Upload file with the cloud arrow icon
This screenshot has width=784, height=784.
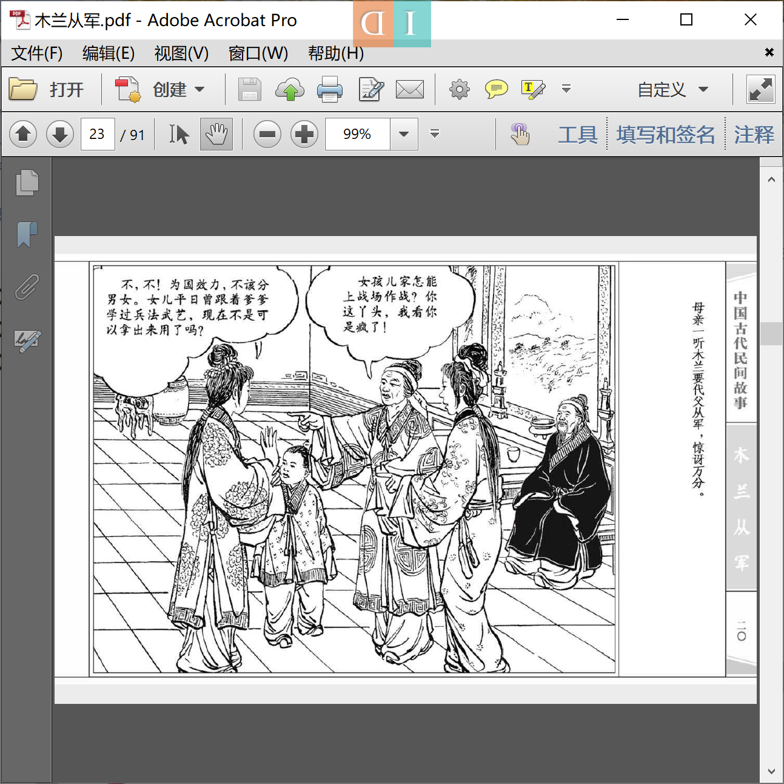(x=290, y=89)
